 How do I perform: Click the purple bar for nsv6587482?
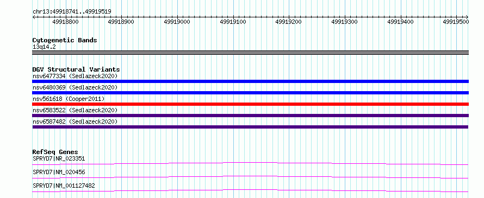(250, 127)
